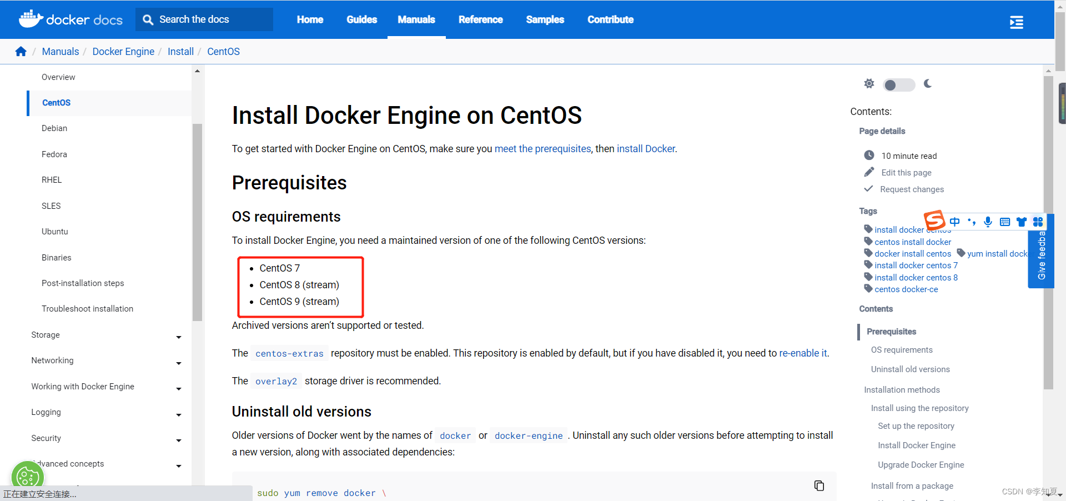Open the Reference tab in navbar
This screenshot has height=501, width=1066.
click(x=480, y=19)
